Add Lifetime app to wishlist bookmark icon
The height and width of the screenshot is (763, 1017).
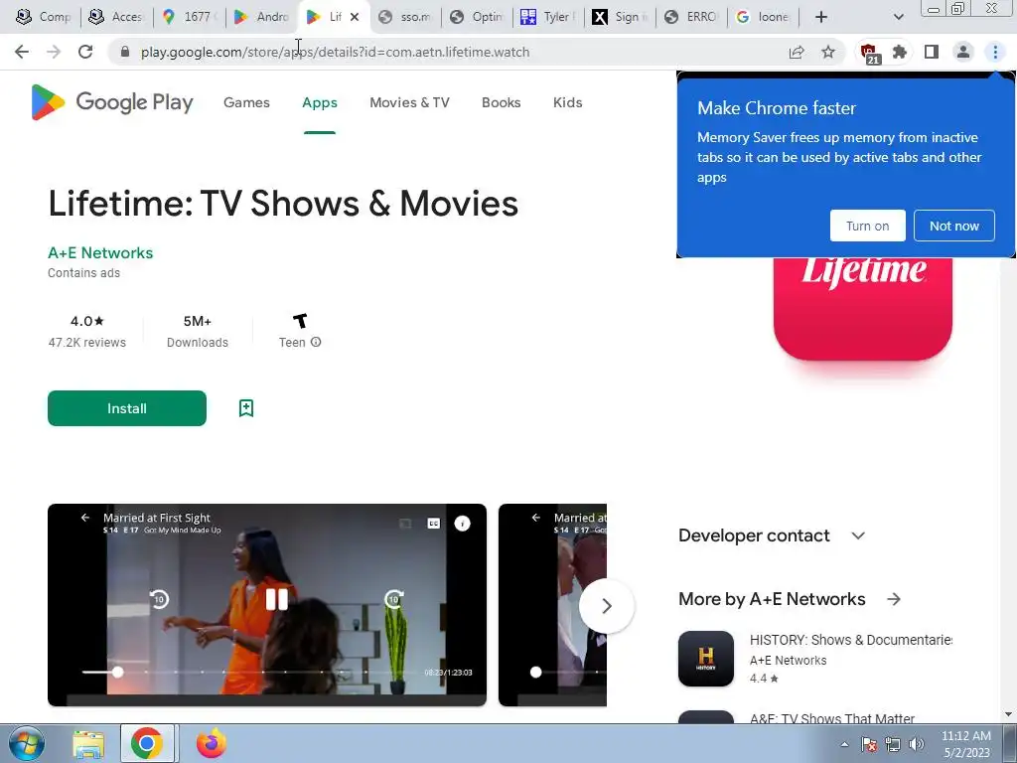(x=246, y=408)
